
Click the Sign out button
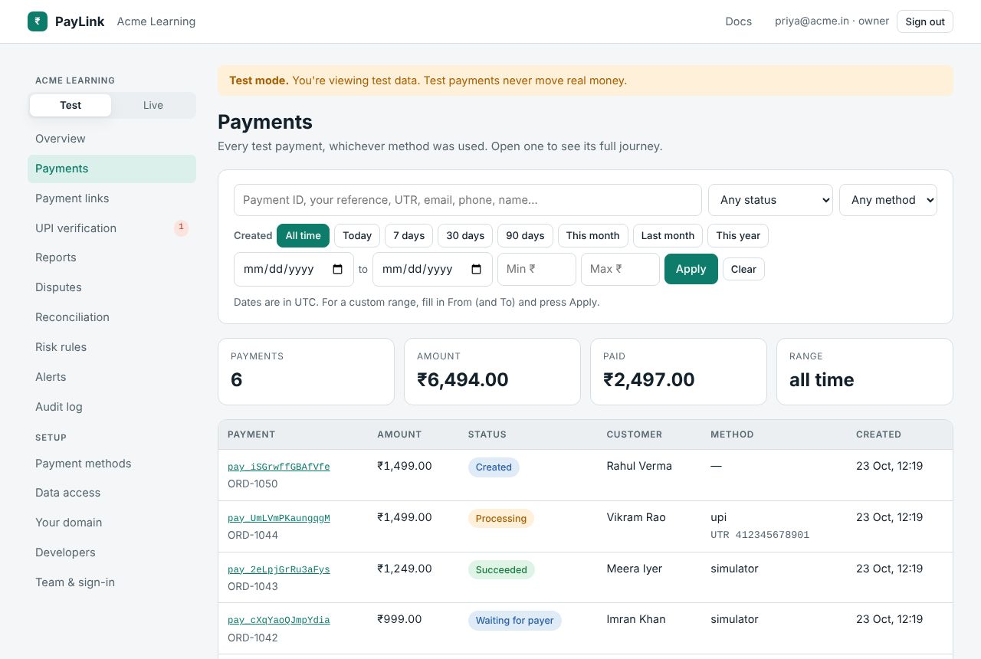pyautogui.click(x=925, y=21)
